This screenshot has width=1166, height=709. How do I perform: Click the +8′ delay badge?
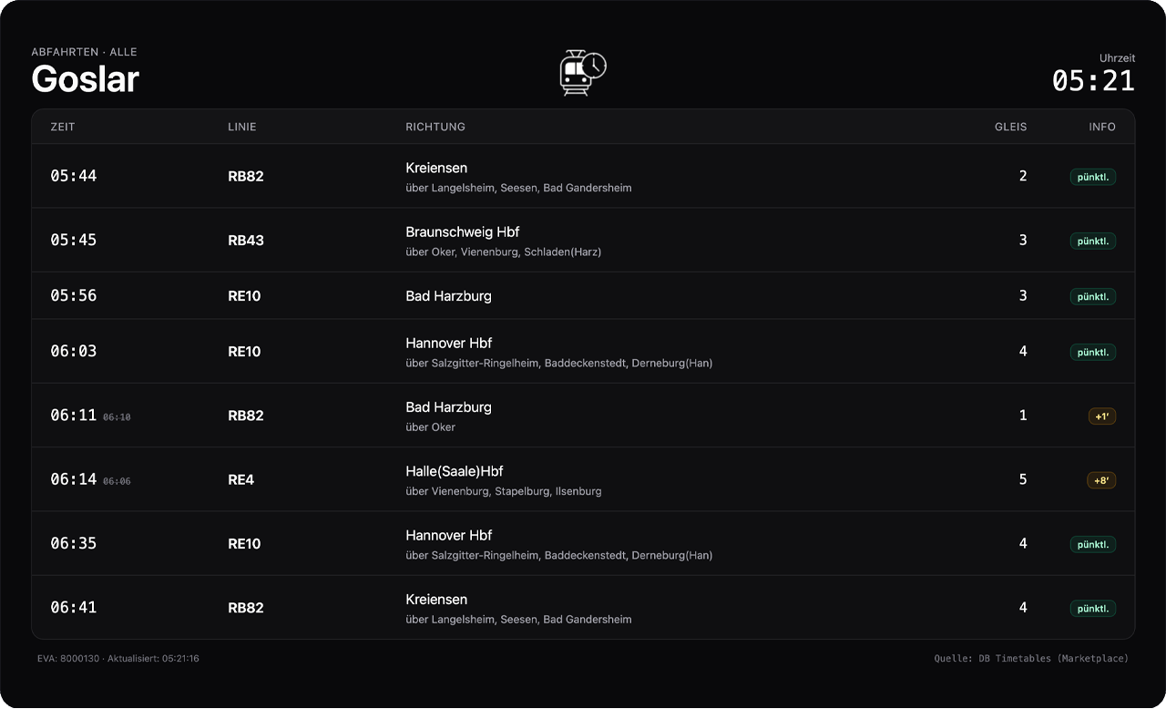click(x=1100, y=480)
